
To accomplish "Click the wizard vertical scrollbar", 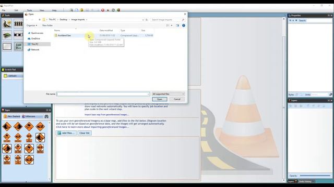I will point(283,100).
